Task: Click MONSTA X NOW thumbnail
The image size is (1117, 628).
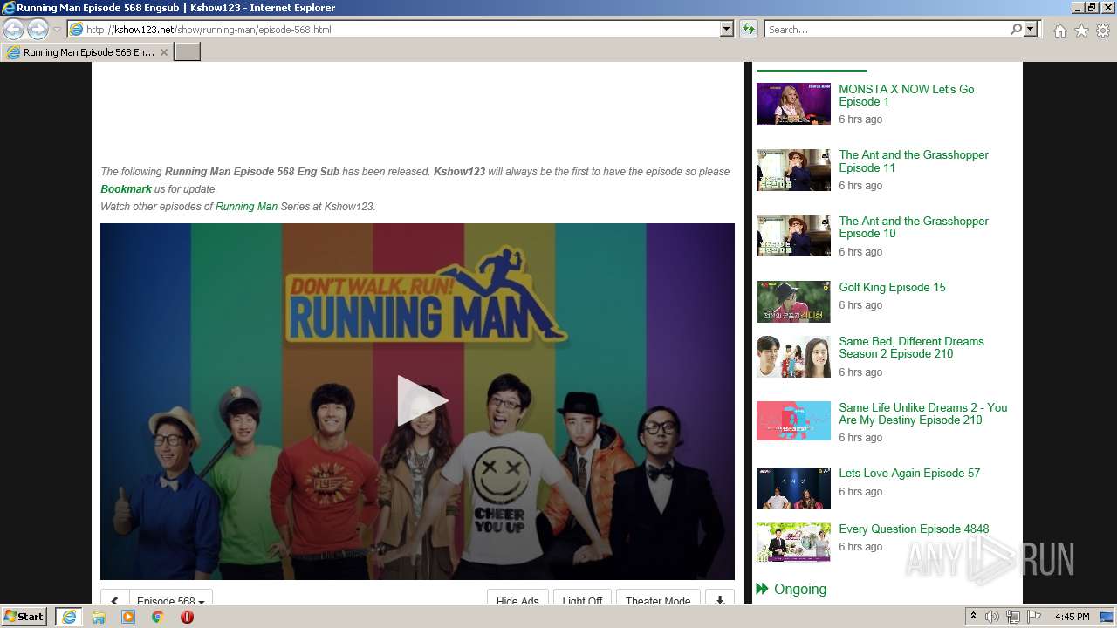Action: pyautogui.click(x=793, y=104)
